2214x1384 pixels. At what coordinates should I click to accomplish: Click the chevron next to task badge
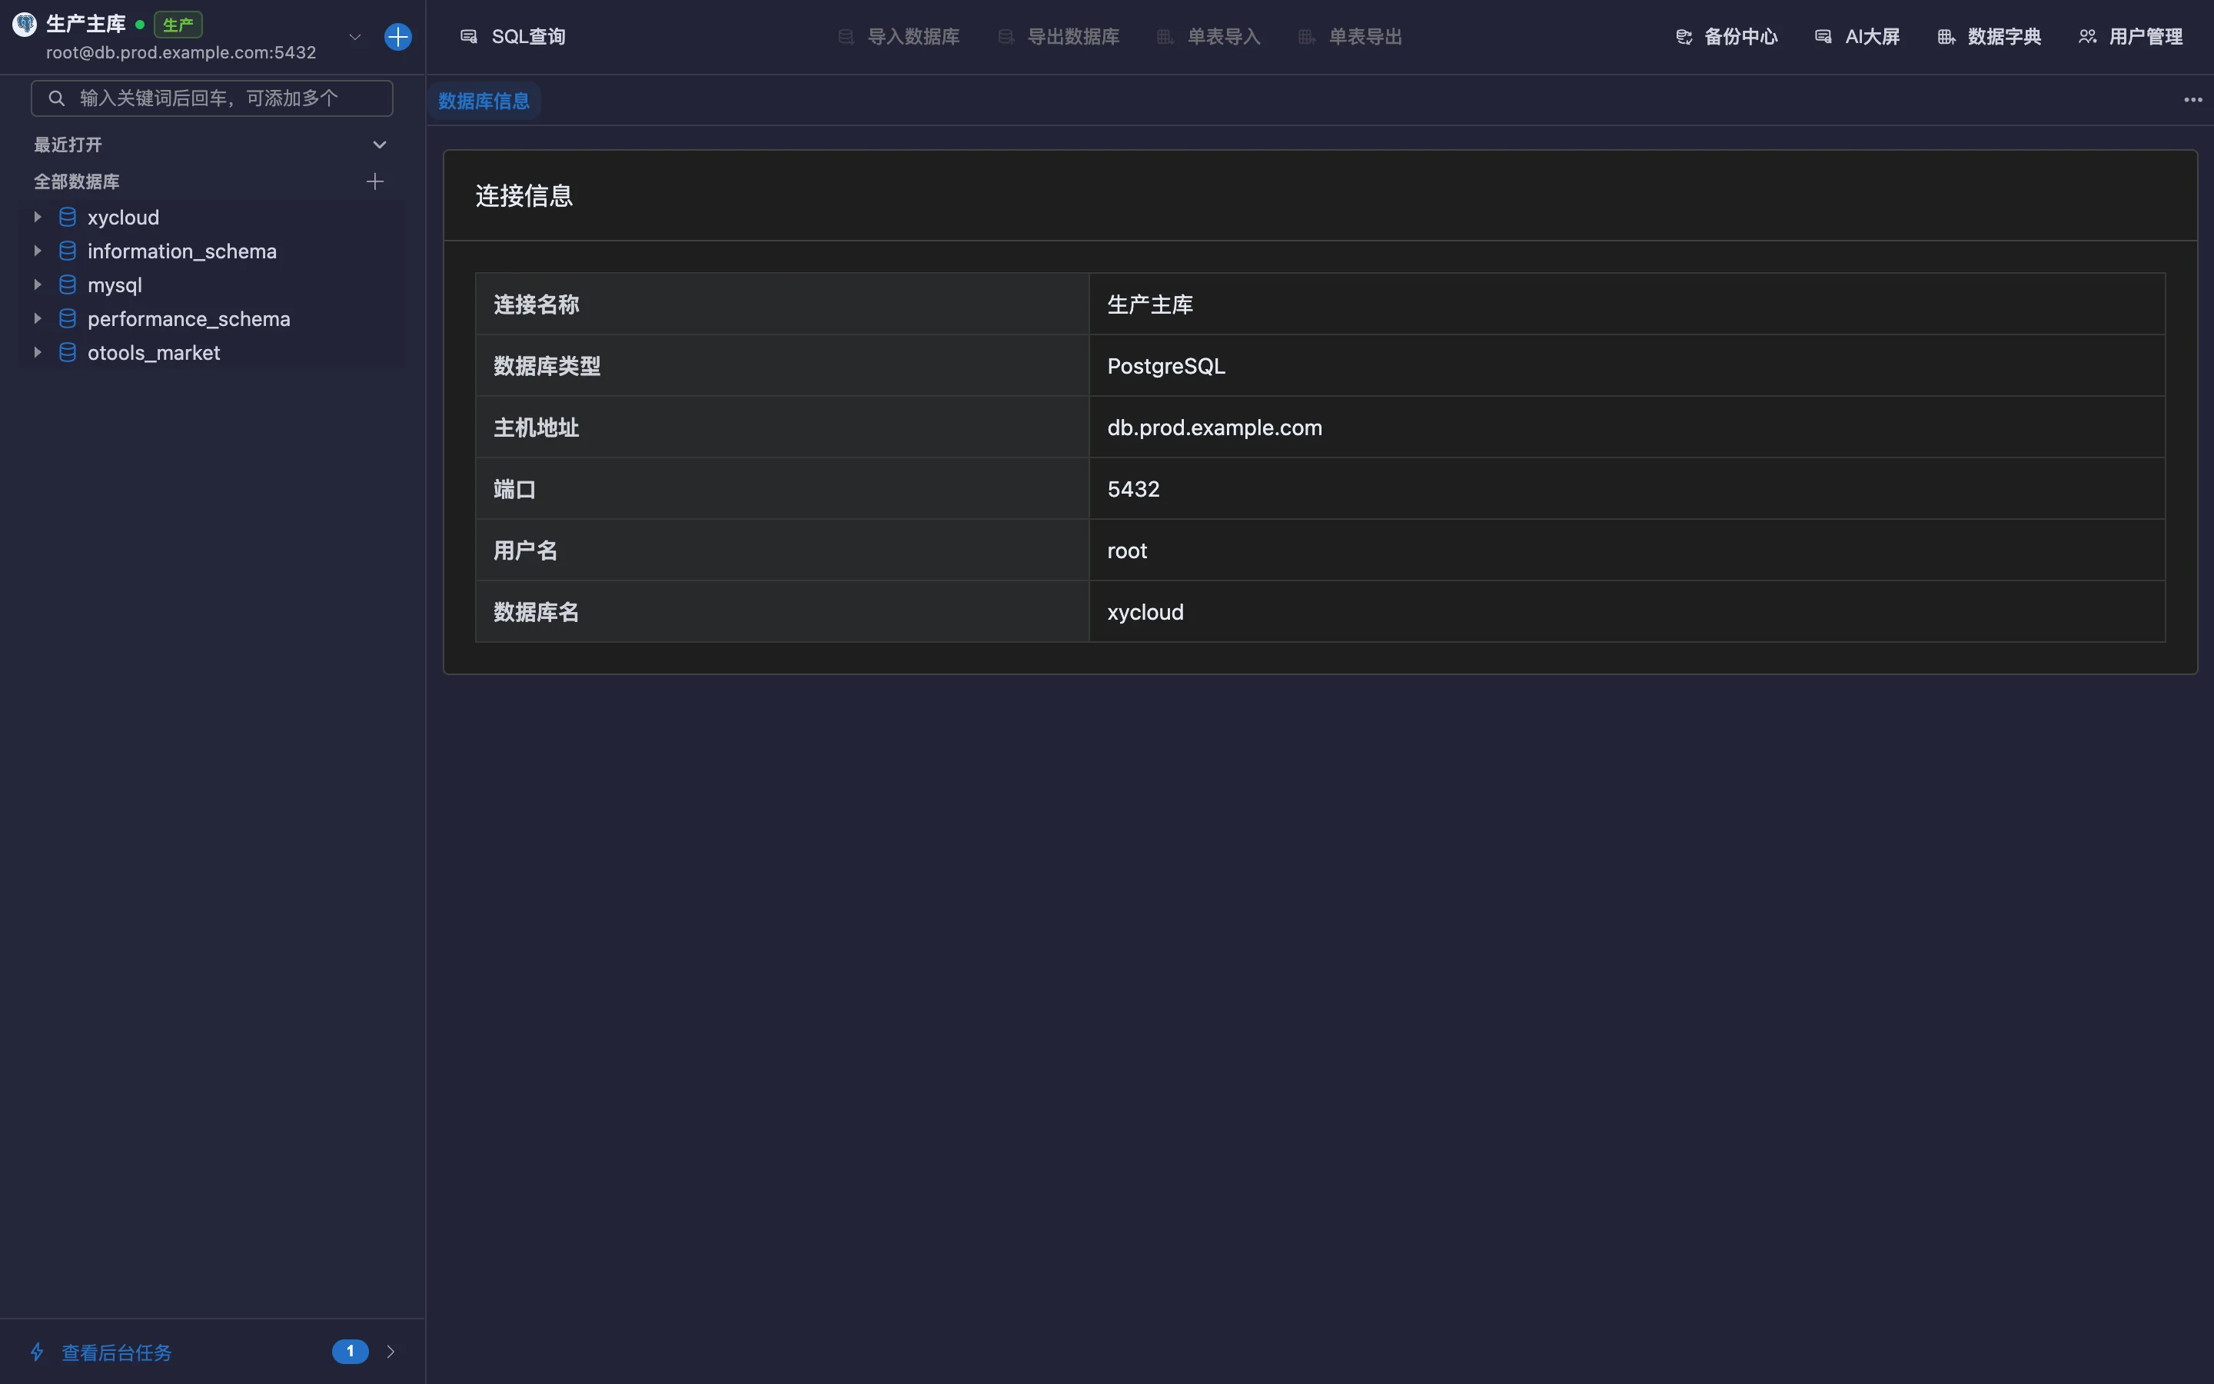pos(391,1352)
